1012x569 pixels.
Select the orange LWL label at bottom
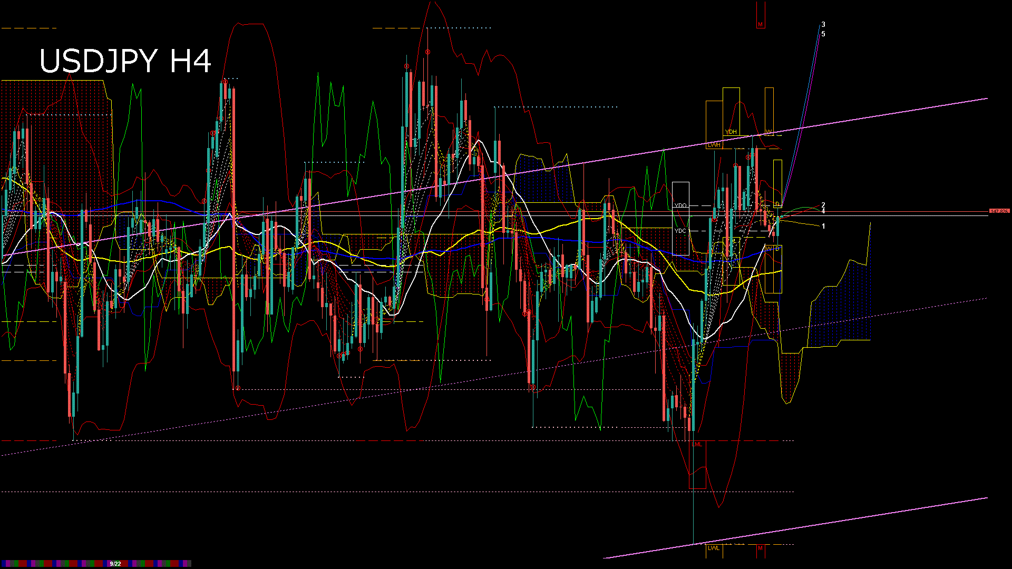pyautogui.click(x=714, y=548)
